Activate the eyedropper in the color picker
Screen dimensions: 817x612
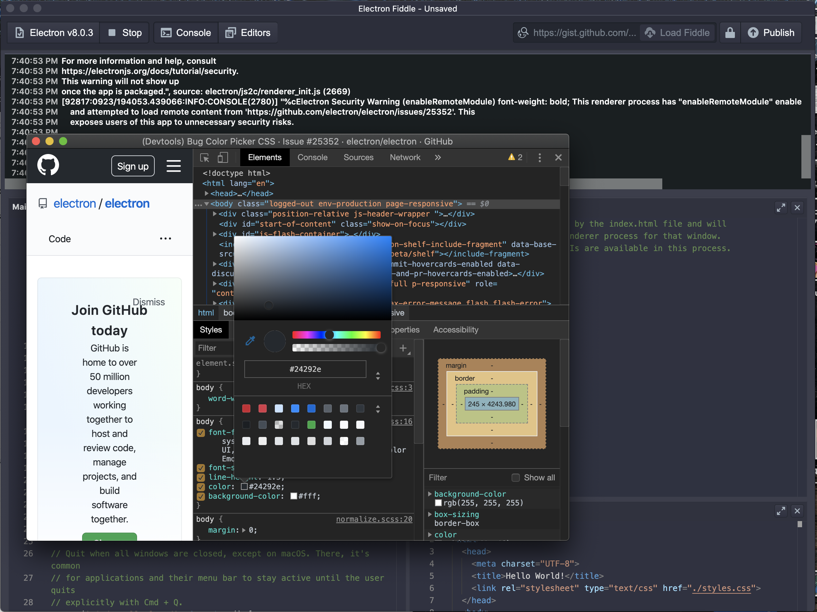click(x=250, y=341)
